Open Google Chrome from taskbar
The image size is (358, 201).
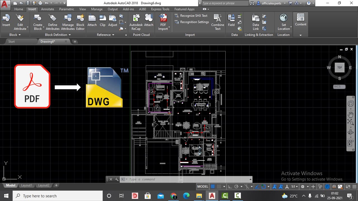coord(173,196)
